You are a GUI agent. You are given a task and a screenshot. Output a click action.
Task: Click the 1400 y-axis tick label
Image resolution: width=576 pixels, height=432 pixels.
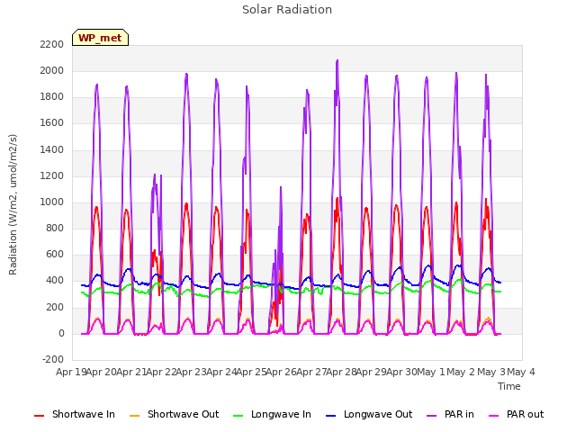click(52, 149)
